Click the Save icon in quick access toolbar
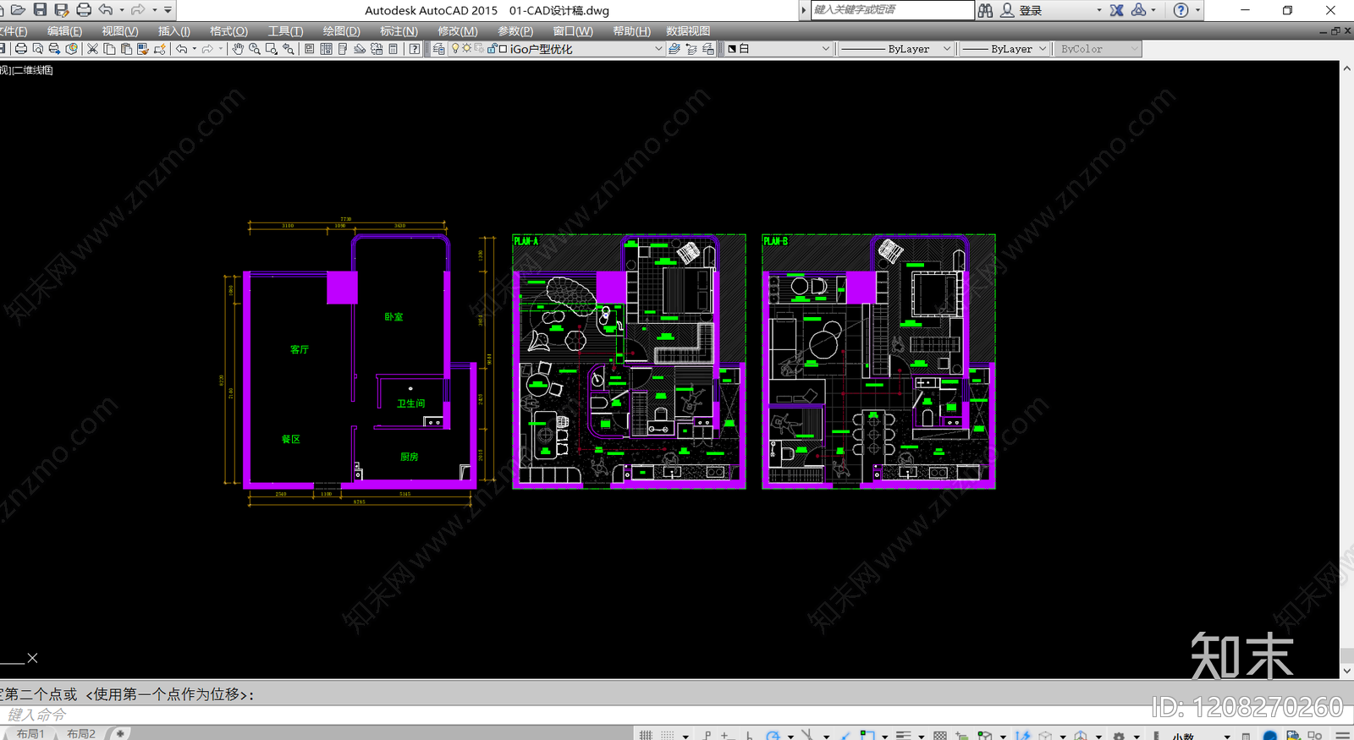Screen dimensions: 1354x740 (40, 9)
